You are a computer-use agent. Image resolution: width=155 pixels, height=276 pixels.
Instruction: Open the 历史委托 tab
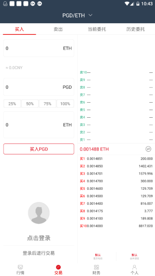(x=136, y=29)
